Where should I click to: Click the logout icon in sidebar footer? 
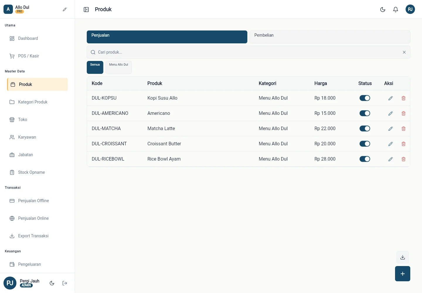pos(65,283)
